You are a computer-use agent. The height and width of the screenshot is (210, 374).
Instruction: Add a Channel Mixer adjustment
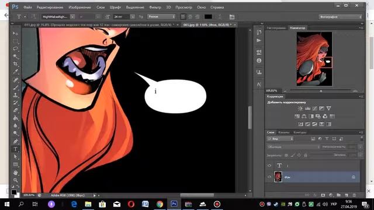(325, 117)
